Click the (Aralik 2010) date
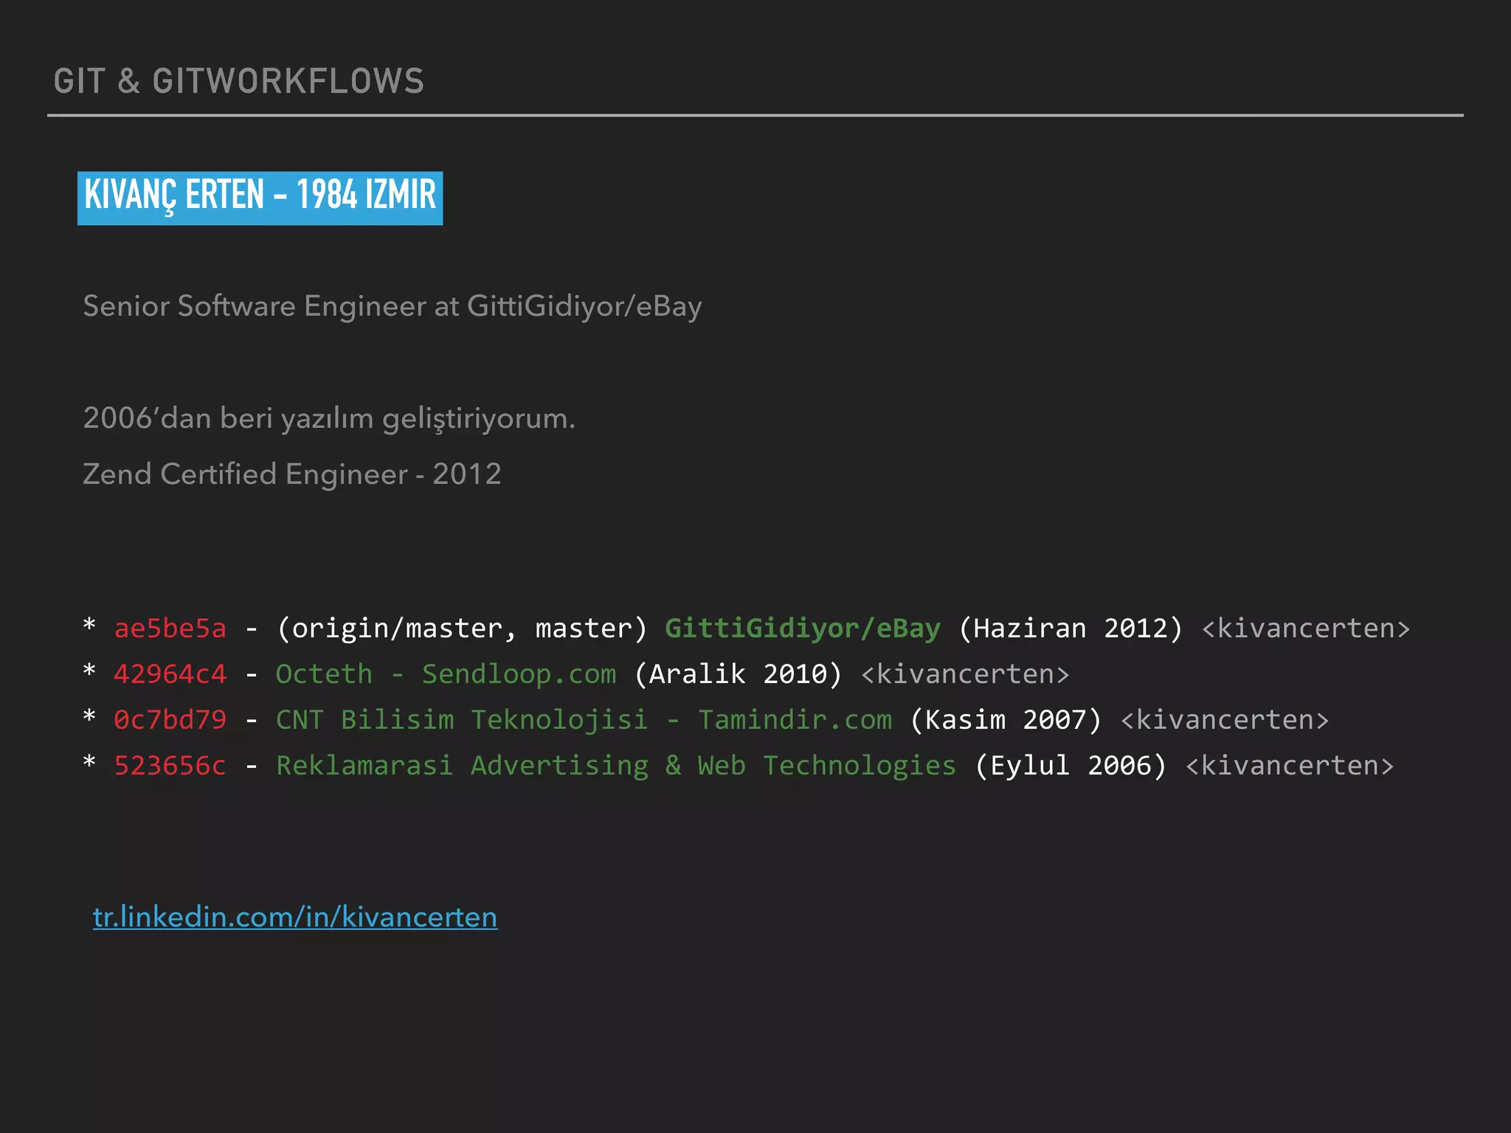1511x1133 pixels. tap(737, 674)
